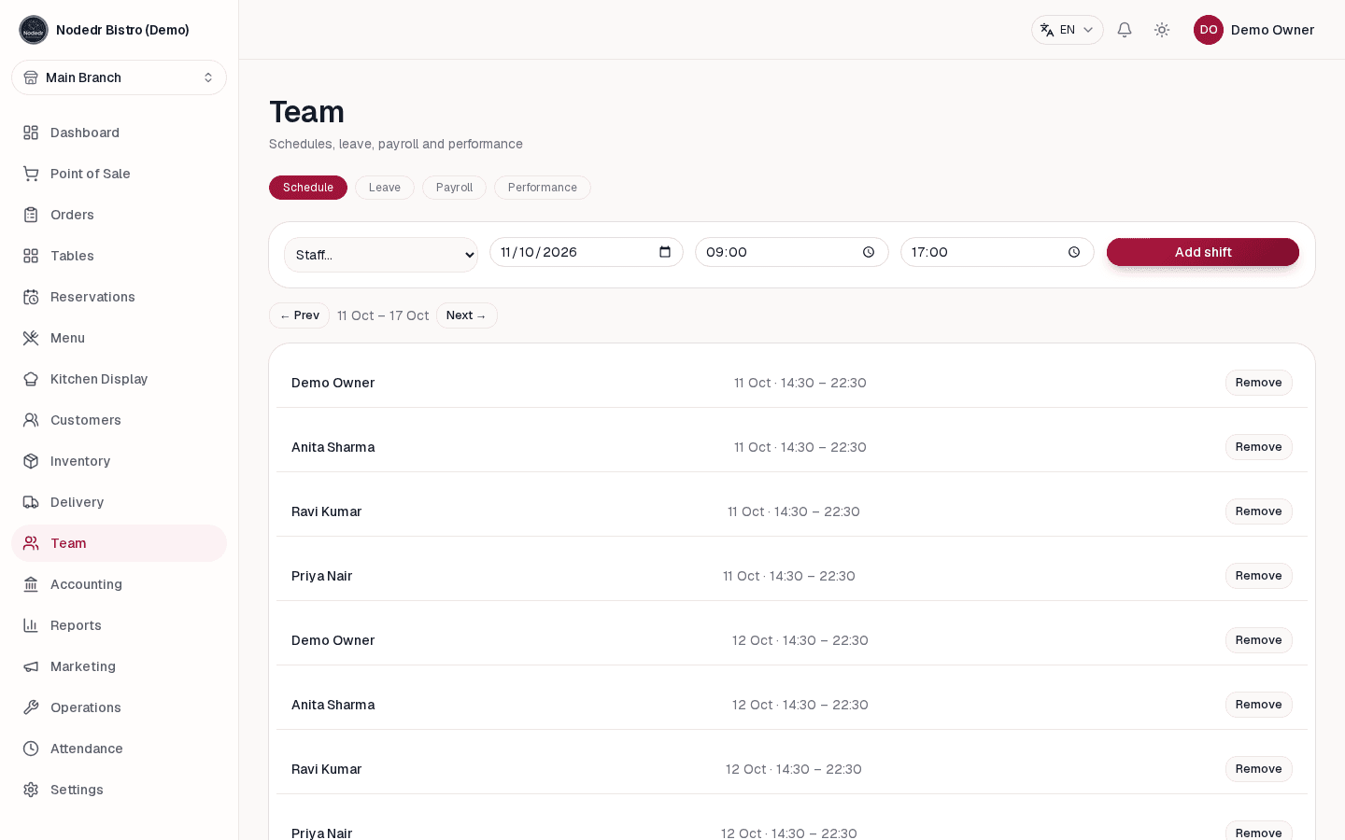Open Inventory box icon

click(31, 461)
